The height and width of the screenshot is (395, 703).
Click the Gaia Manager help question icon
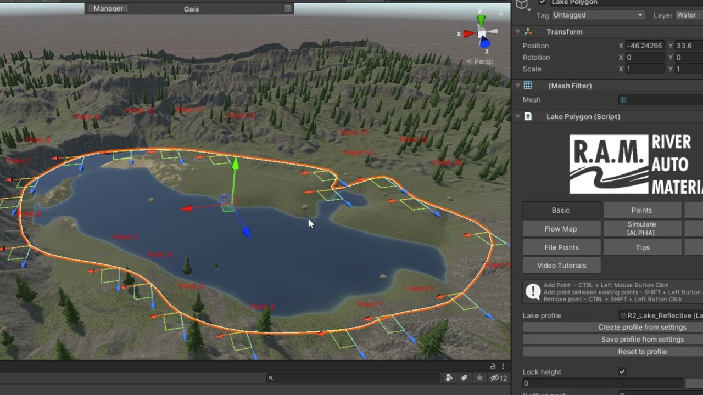tap(287, 9)
